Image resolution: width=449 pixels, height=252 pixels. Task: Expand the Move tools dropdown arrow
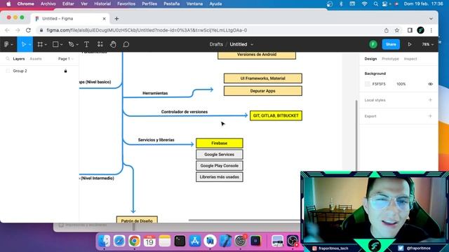29,45
